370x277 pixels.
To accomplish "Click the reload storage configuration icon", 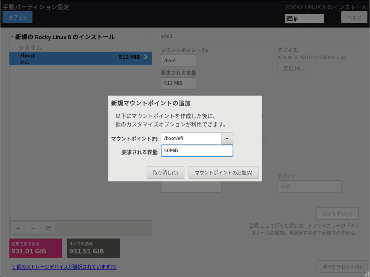I will [48, 228].
